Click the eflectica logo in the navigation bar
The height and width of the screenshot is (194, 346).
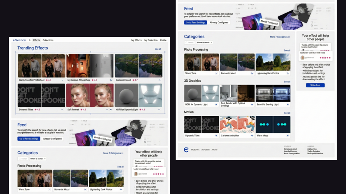[19, 40]
